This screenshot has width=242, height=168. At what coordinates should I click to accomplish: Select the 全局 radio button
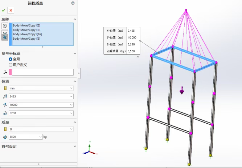point(11,59)
